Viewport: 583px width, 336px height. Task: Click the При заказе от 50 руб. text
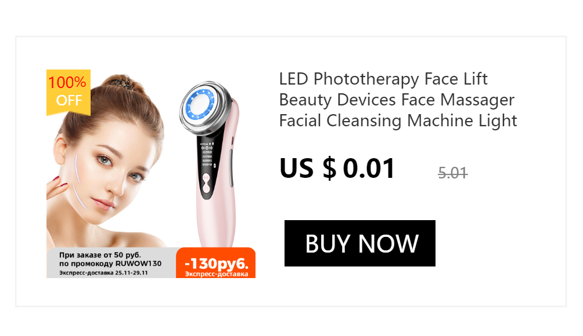coord(100,255)
